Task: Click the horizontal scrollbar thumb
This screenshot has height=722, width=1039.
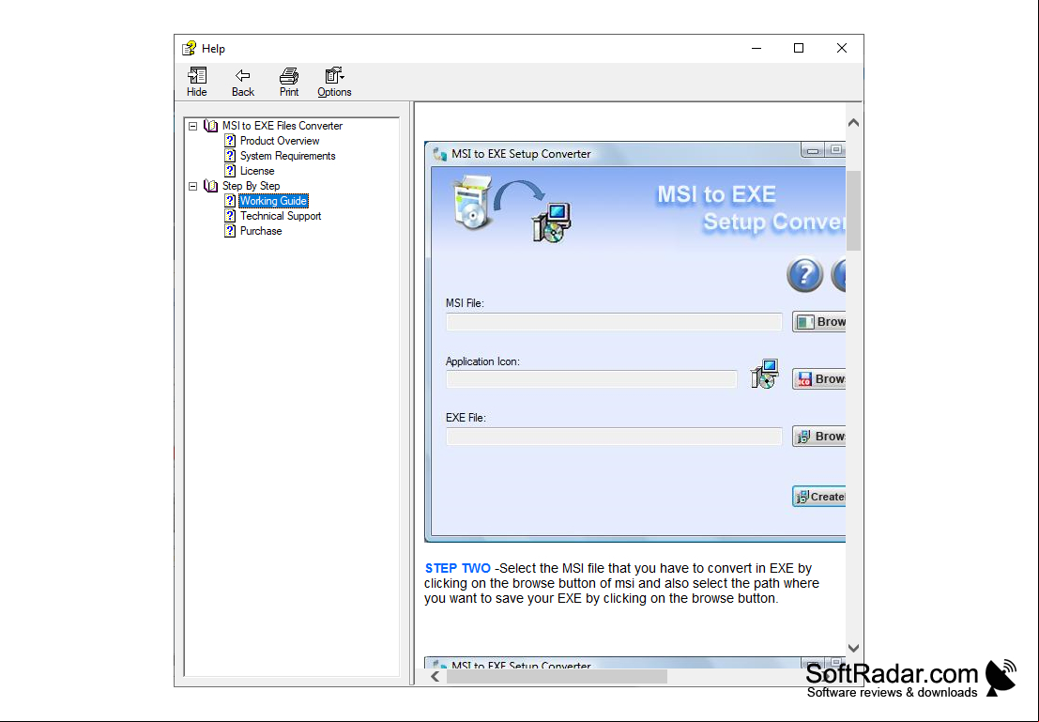Action: pos(557,677)
